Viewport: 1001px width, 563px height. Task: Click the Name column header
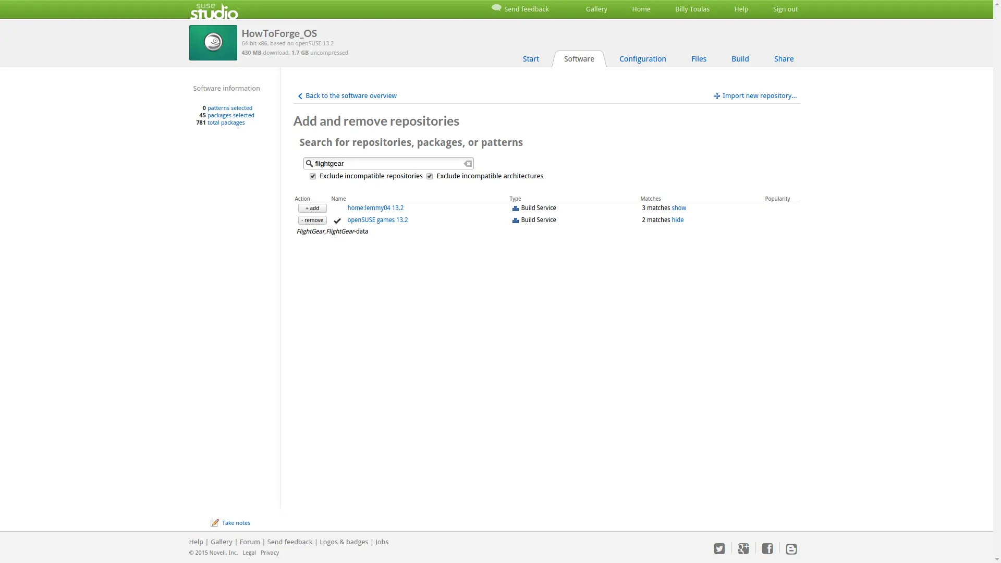coord(338,199)
